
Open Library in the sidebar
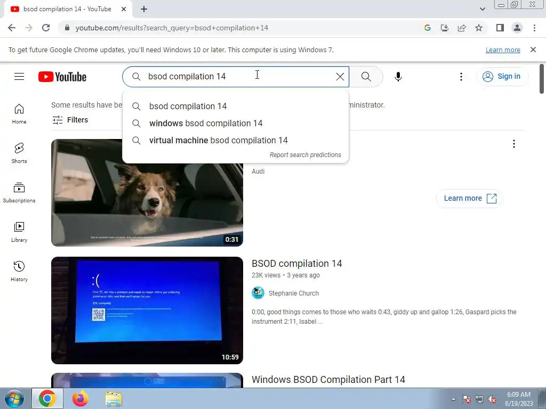19,232
